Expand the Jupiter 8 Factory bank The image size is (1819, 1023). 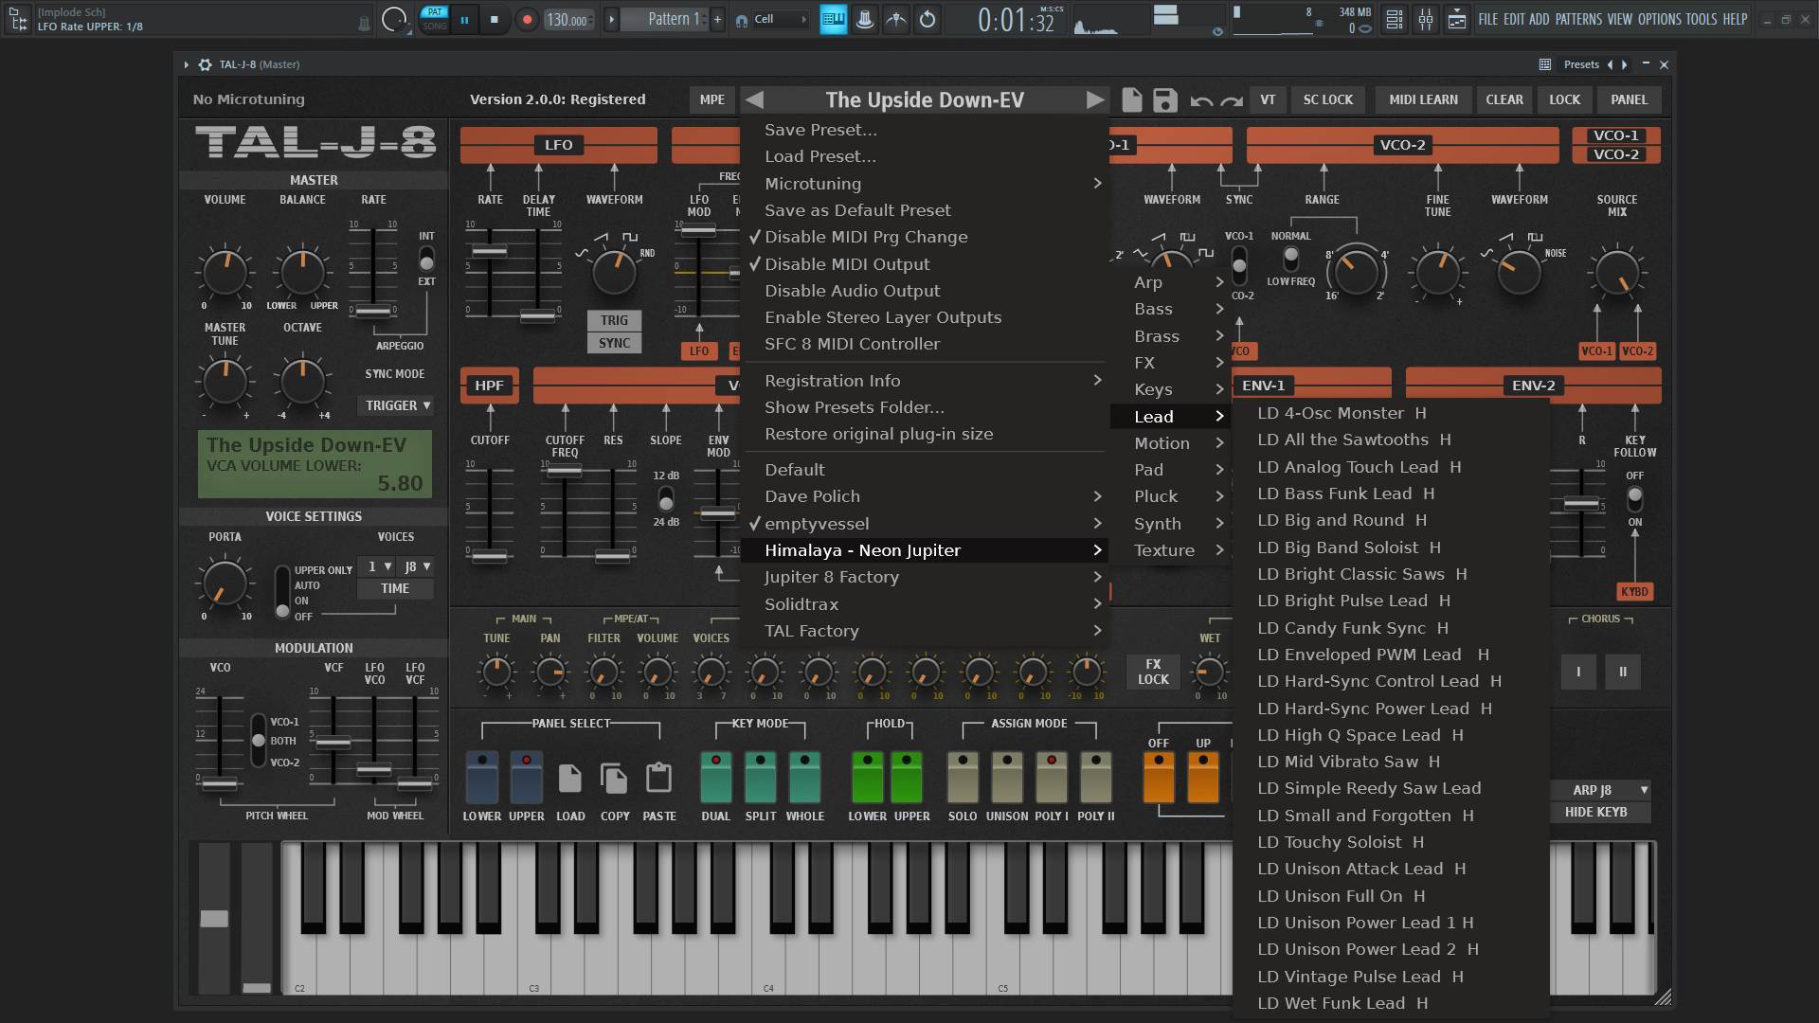[x=925, y=577]
